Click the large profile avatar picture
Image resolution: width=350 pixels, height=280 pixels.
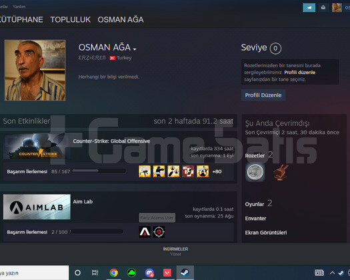click(35, 70)
